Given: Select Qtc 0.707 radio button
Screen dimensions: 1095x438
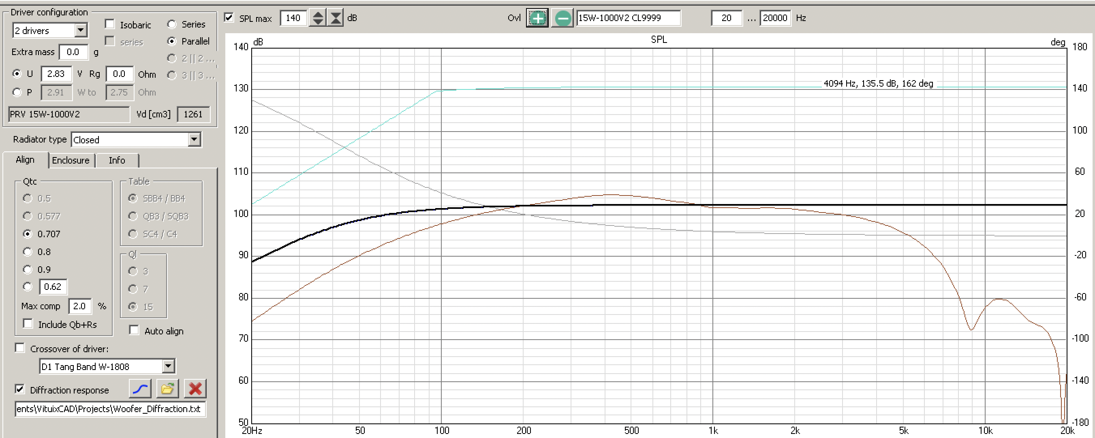Looking at the screenshot, I should tap(28, 234).
